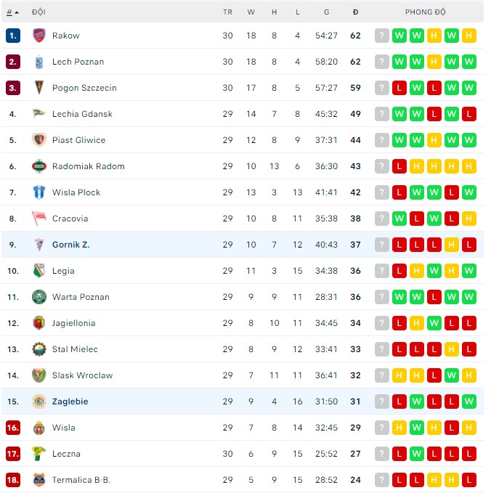Click the red position 16 badge for Wisla

pos(13,428)
